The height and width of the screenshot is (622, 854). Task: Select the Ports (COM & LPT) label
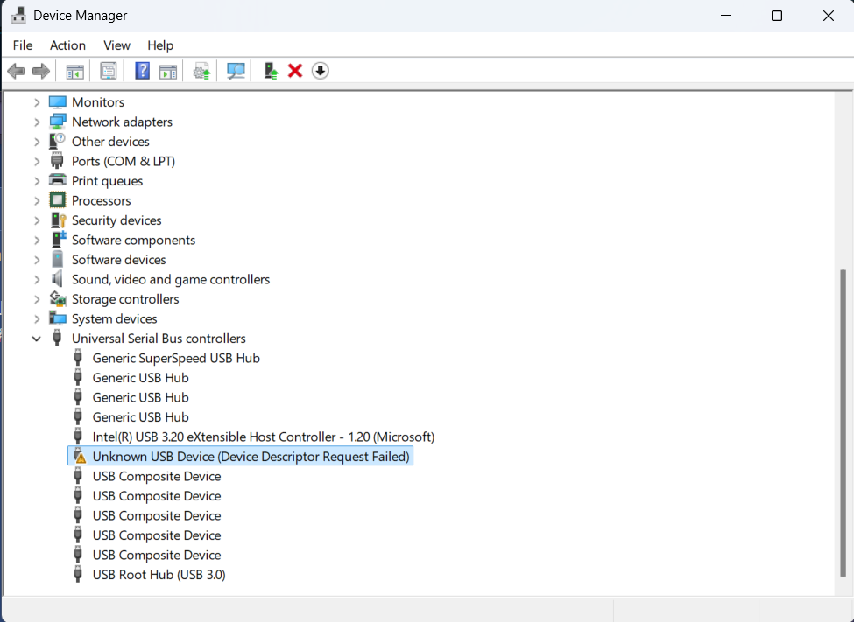pos(124,161)
